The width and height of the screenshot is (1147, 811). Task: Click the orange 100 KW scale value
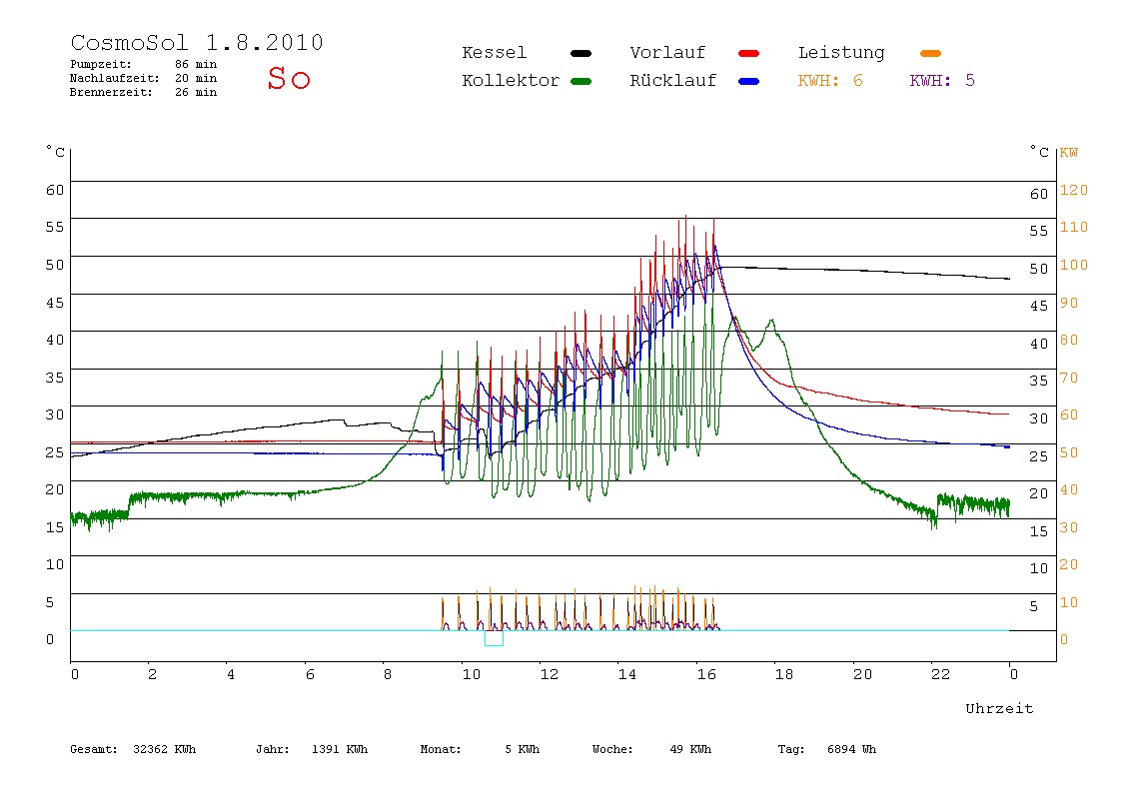[x=1074, y=265]
